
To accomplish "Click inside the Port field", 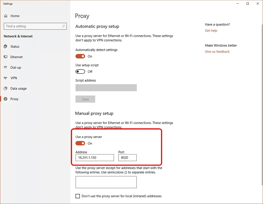I will 127,158.
